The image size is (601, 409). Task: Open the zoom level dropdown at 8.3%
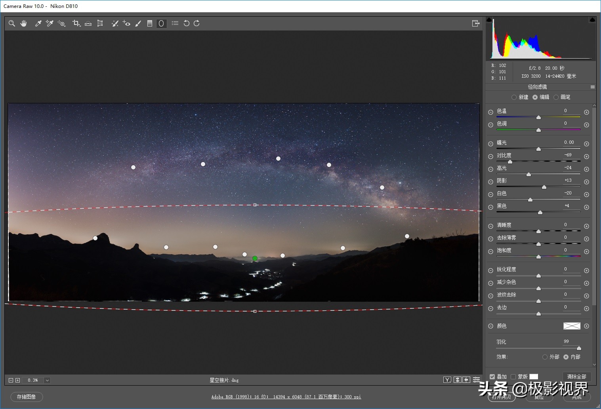(47, 380)
